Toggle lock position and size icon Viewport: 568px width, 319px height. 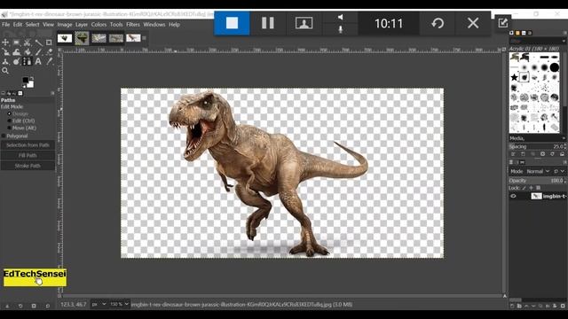coord(531,188)
